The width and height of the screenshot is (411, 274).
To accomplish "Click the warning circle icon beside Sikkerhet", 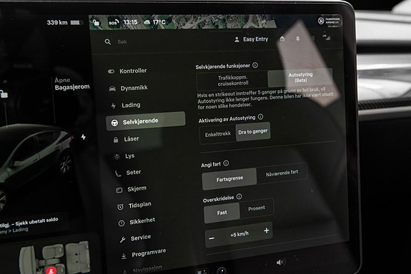I will coord(122,223).
